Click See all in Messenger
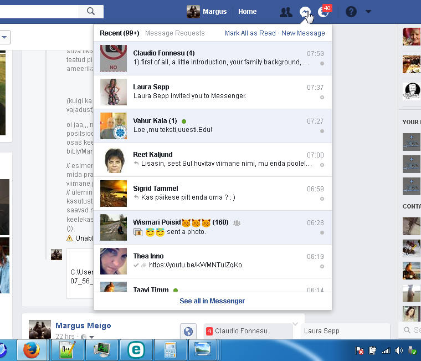The width and height of the screenshot is (421, 361). click(212, 301)
